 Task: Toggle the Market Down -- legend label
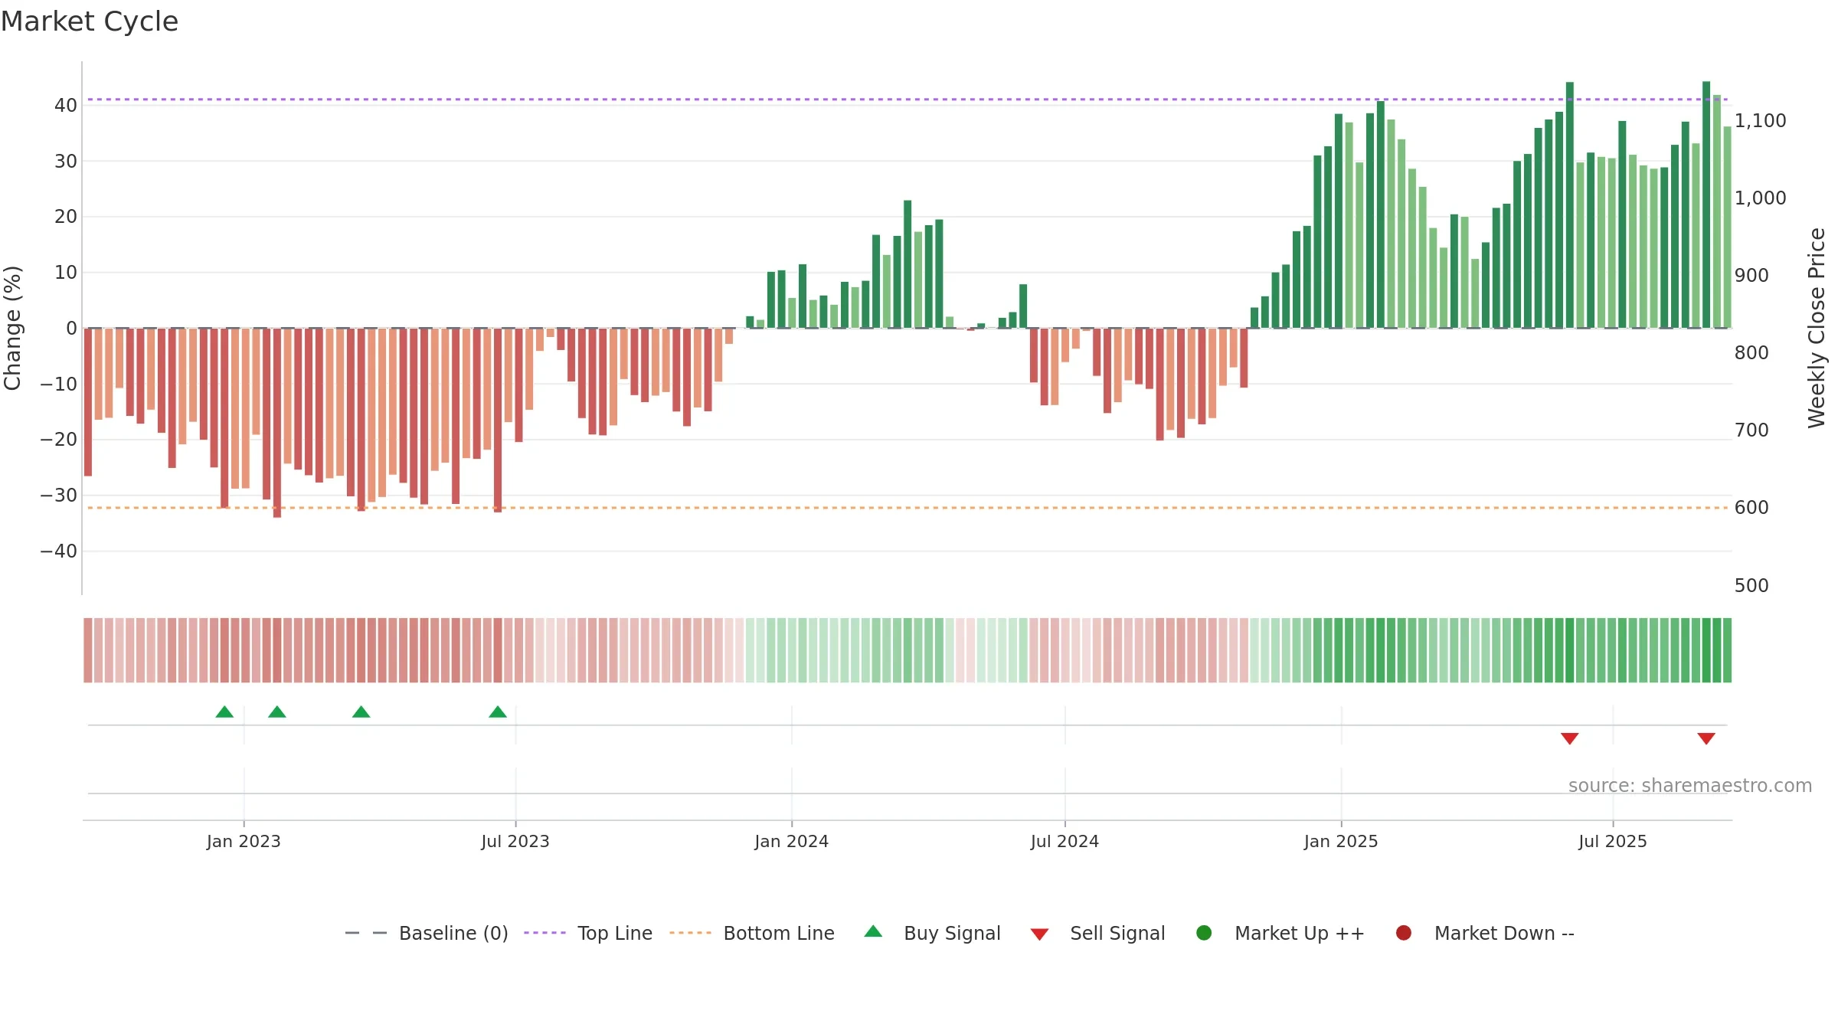1504,933
